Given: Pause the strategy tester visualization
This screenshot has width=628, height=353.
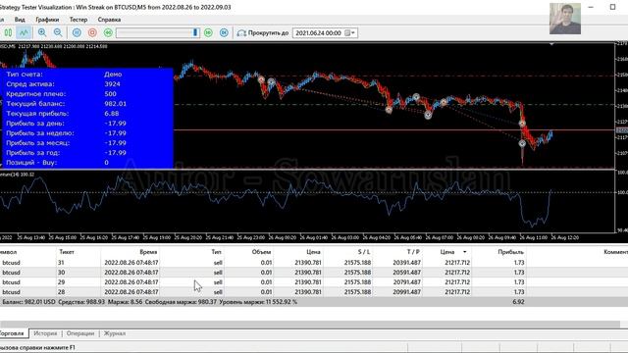Looking at the screenshot, I should tap(77, 32).
